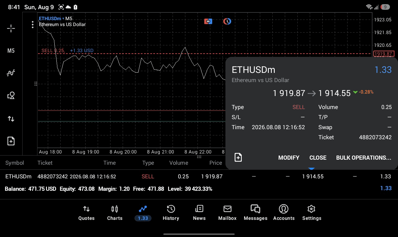This screenshot has height=237, width=398.
Task: Sort by the Time column header
Action: pos(109,163)
